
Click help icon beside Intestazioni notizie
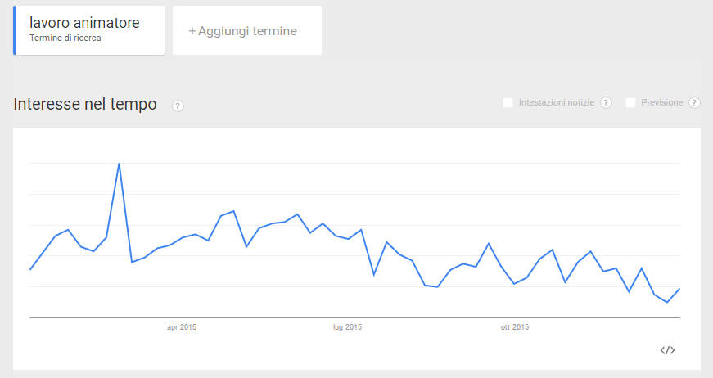606,102
